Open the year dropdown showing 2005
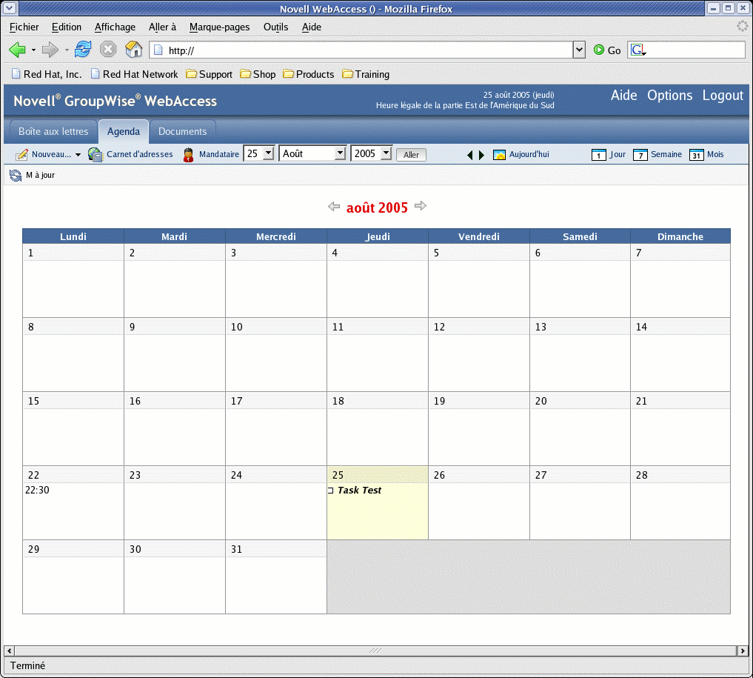 pyautogui.click(x=371, y=153)
